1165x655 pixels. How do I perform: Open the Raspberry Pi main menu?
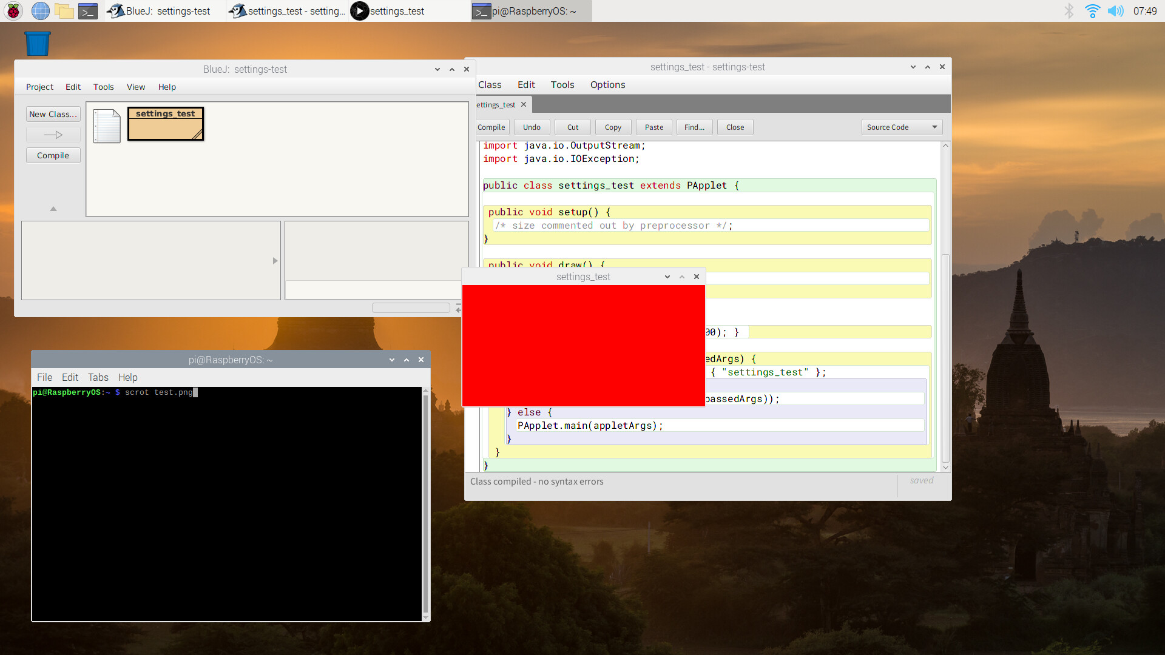(13, 11)
